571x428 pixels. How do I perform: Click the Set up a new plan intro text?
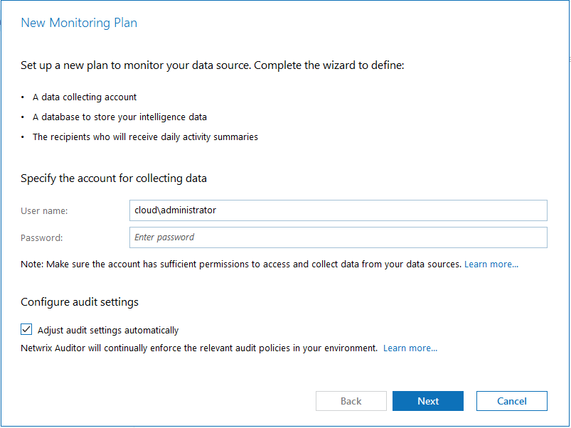[212, 65]
